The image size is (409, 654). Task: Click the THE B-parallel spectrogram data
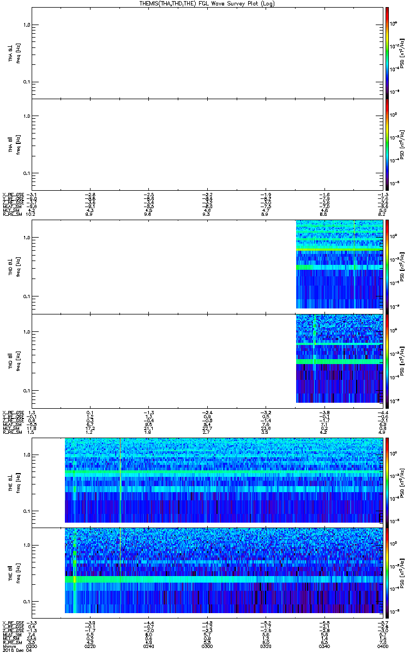click(x=224, y=571)
